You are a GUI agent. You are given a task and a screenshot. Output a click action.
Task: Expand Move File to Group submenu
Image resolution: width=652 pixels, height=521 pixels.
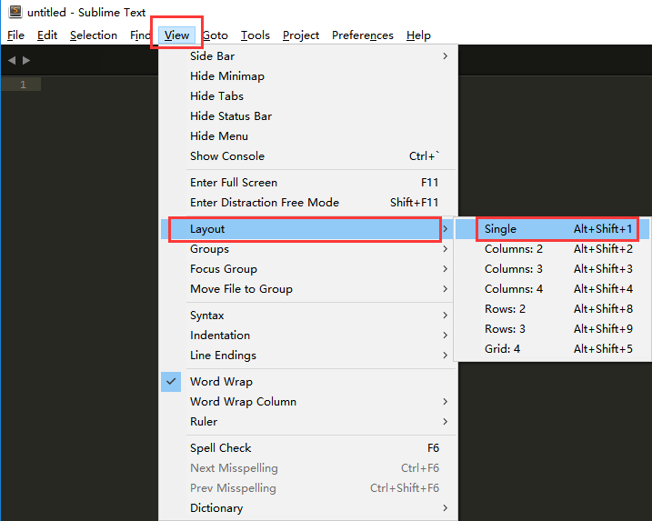tap(308, 289)
